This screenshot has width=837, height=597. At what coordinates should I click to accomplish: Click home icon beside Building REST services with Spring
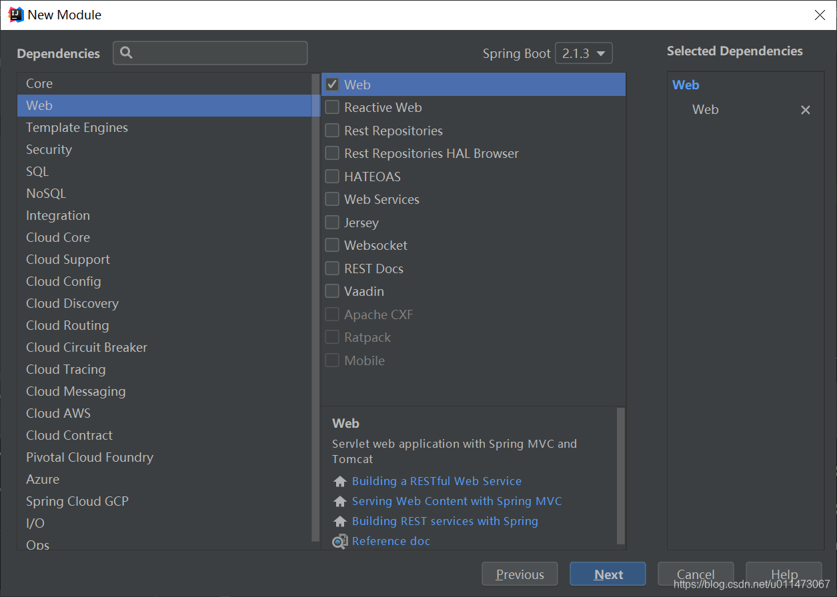340,521
